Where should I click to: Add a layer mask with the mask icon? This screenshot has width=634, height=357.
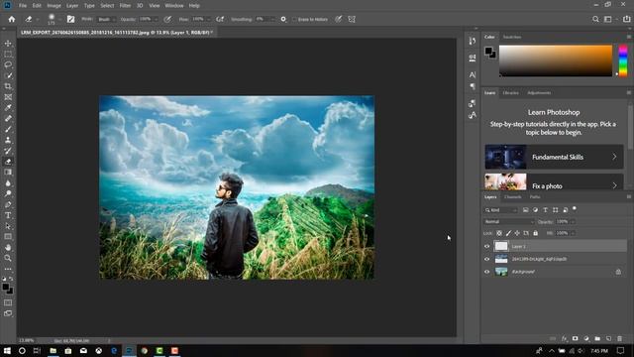(x=575, y=338)
